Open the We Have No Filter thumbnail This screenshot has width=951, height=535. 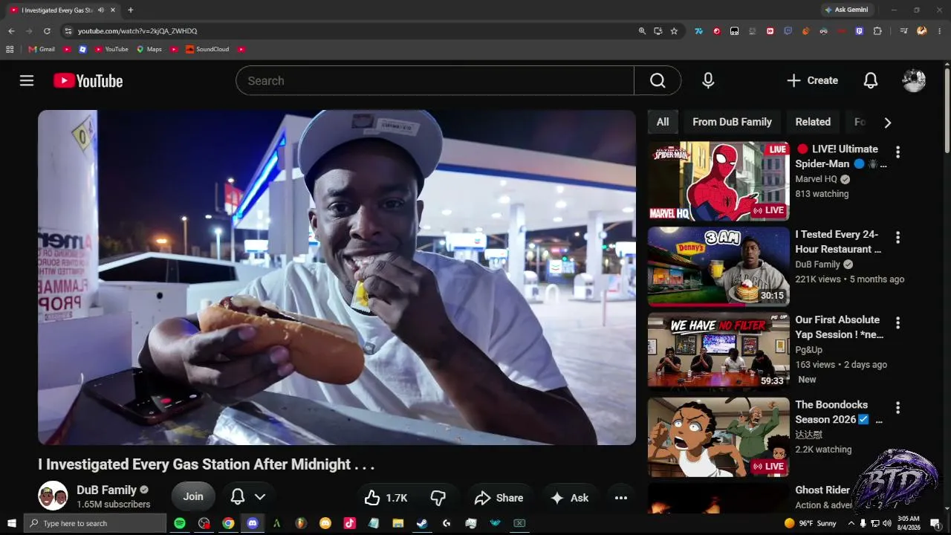(718, 352)
